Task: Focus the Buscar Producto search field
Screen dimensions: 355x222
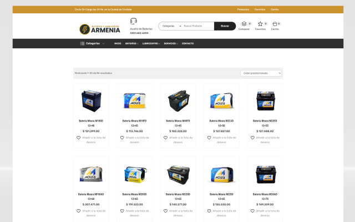Action: (x=198, y=26)
